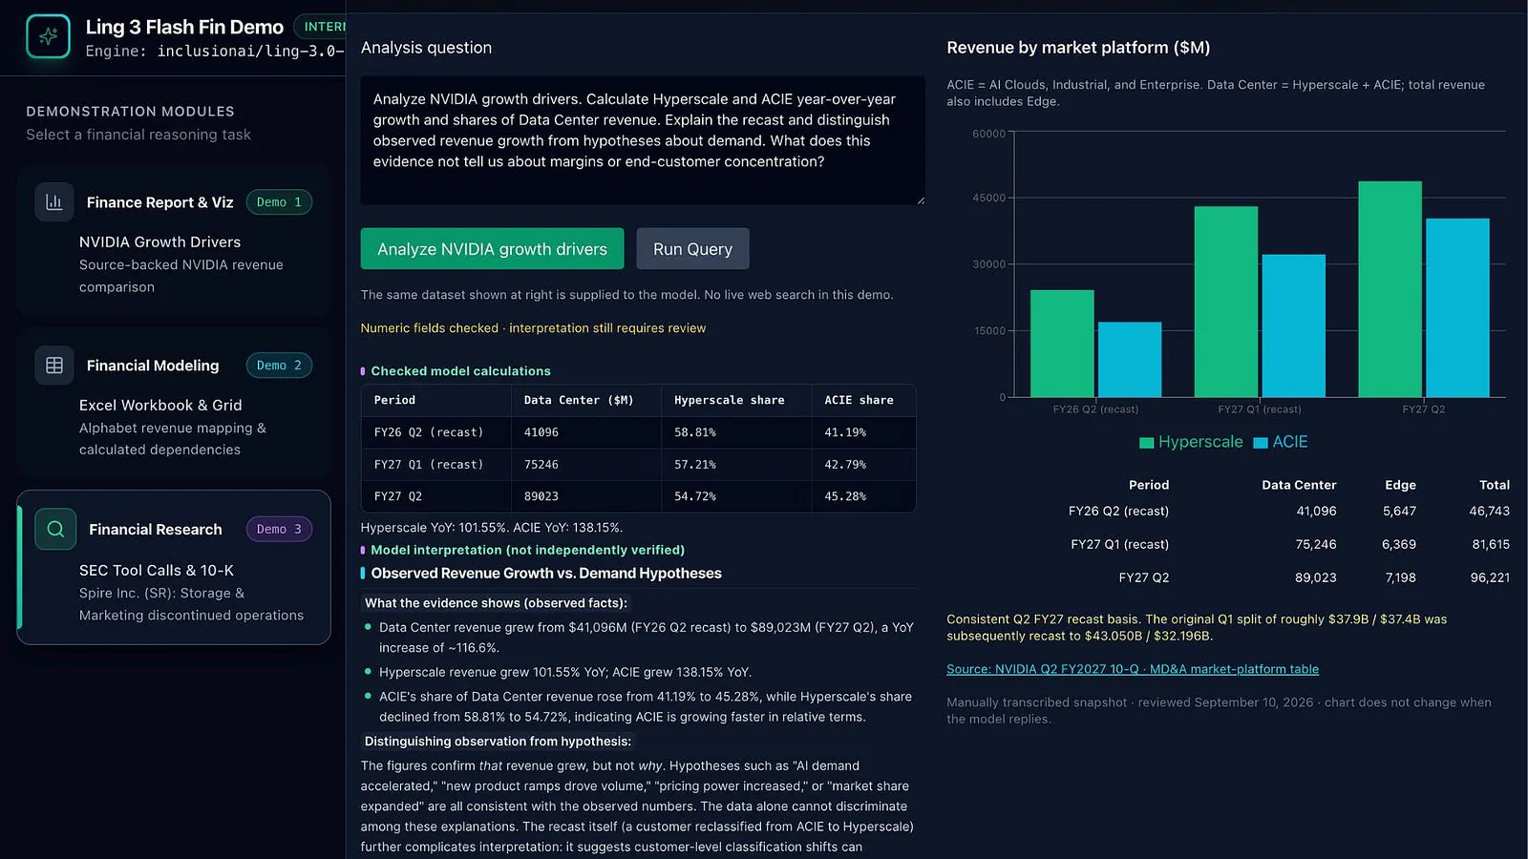1528x859 pixels.
Task: Click the FY27 Q2 Hyperscale green bar
Action: [x=1390, y=289]
